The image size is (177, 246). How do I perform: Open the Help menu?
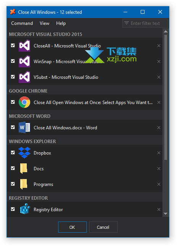(x=61, y=23)
